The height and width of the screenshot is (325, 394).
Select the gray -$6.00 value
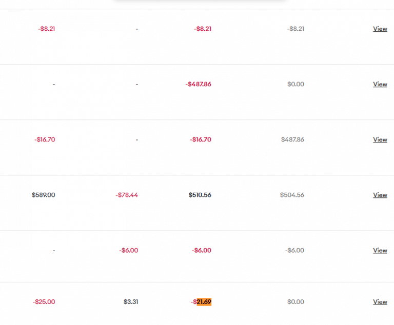[x=294, y=250]
